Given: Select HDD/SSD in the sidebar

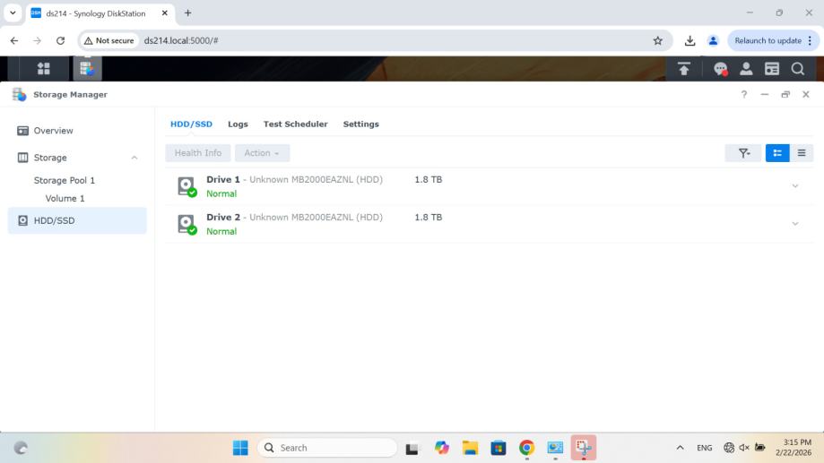Looking at the screenshot, I should [77, 220].
